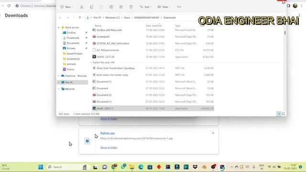Image resolution: width=306 pixels, height=172 pixels.
Task: Open Microsoft Edge from the taskbar
Action: pyautogui.click(x=141, y=167)
